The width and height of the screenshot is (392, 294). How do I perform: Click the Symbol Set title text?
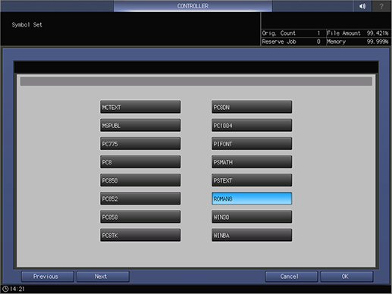27,25
